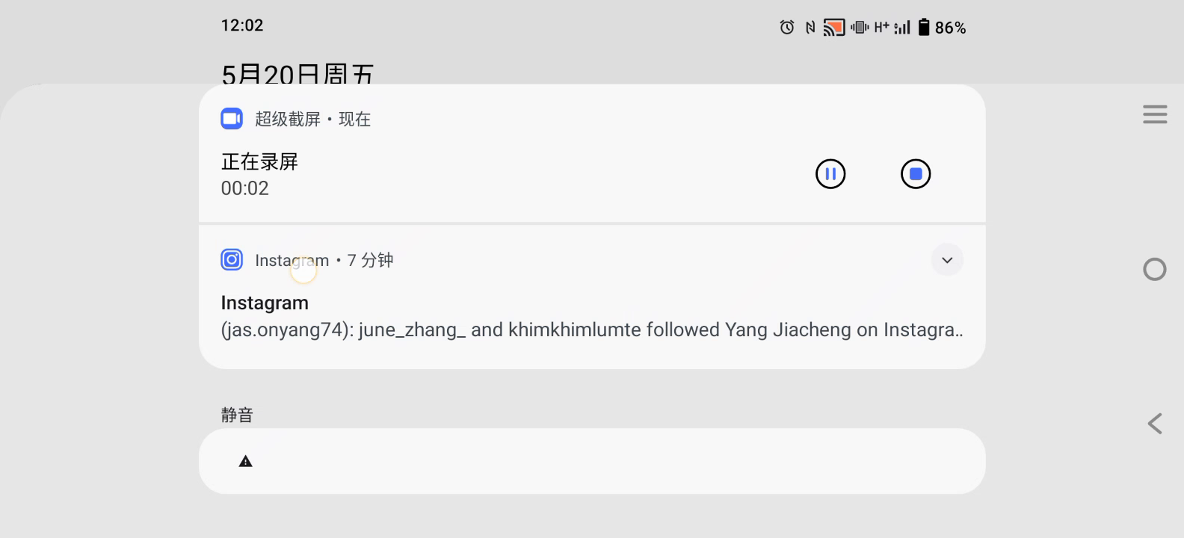Tap the NFC status icon
Image resolution: width=1184 pixels, height=538 pixels.
click(810, 28)
